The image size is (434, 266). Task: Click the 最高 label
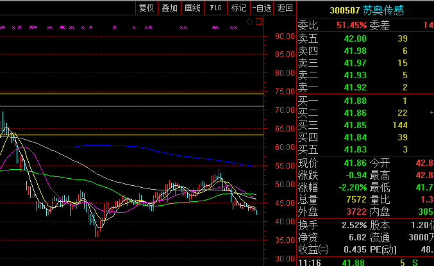click(x=380, y=175)
